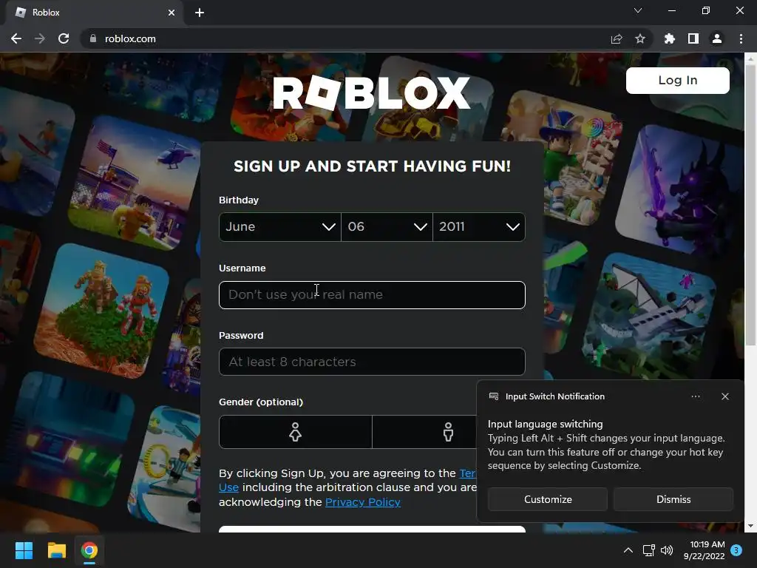Click the scrollbar up arrow
This screenshot has height=568, width=757.
pos(750,58)
